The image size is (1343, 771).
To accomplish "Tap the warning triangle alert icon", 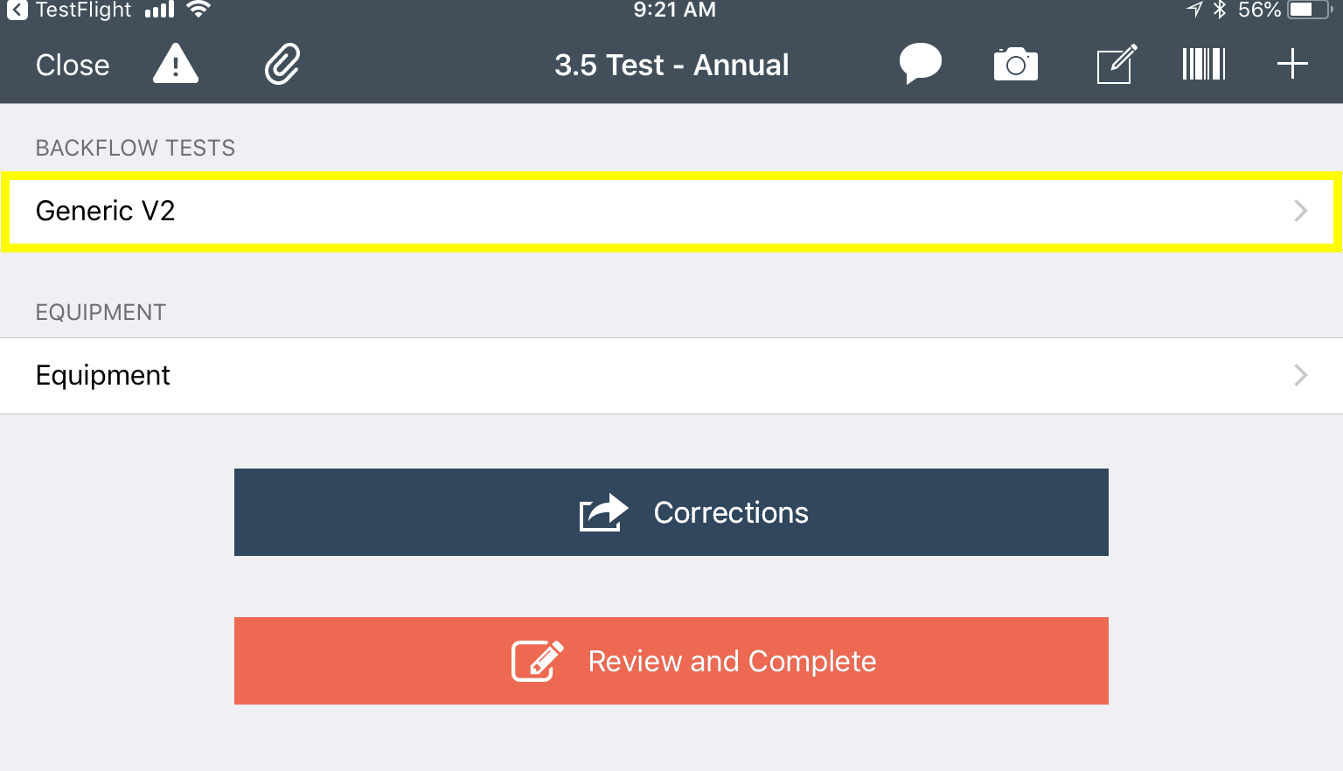I will pos(176,64).
